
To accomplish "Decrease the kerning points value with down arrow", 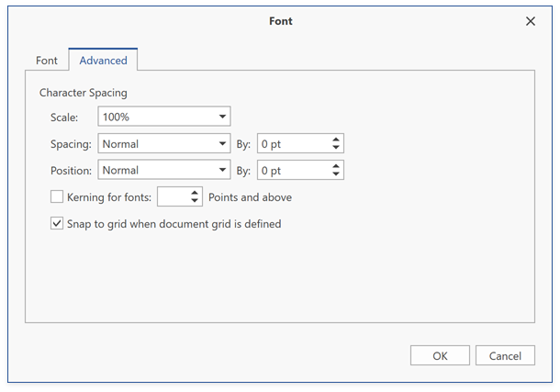I will 195,201.
